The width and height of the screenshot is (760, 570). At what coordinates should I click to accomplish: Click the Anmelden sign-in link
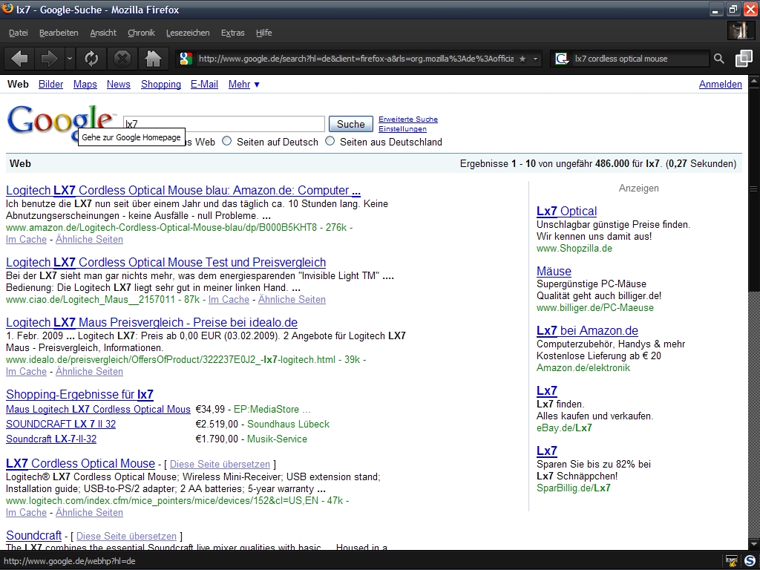720,85
